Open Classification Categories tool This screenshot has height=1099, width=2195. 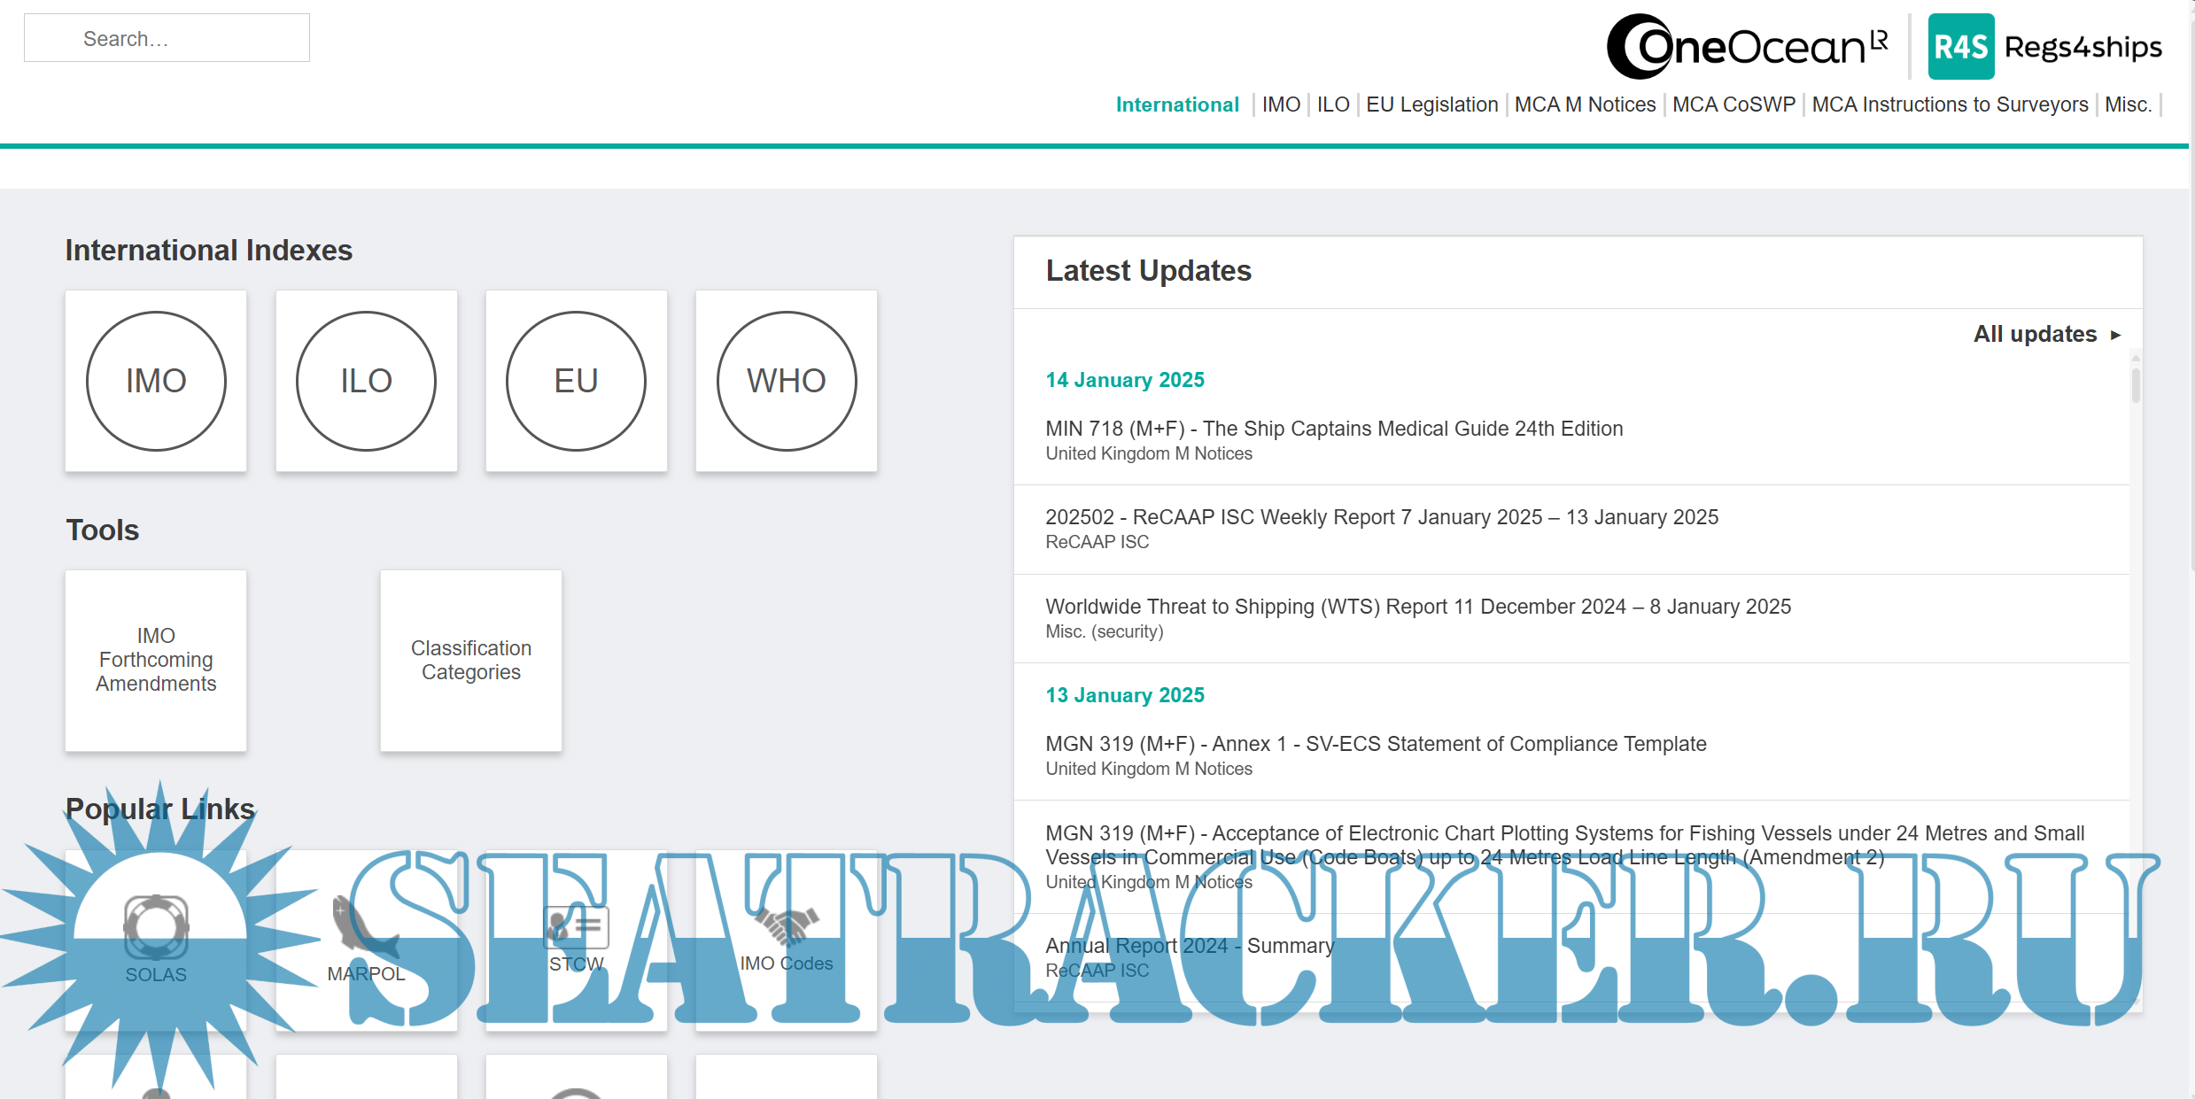tap(471, 660)
